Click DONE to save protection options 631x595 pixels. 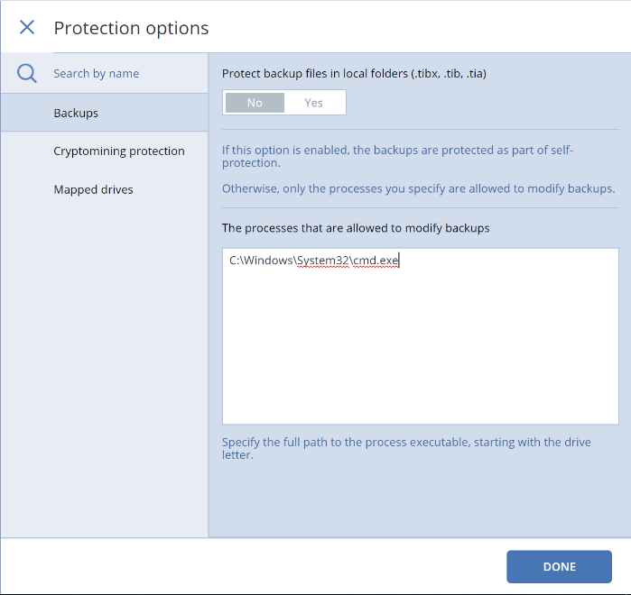559,566
